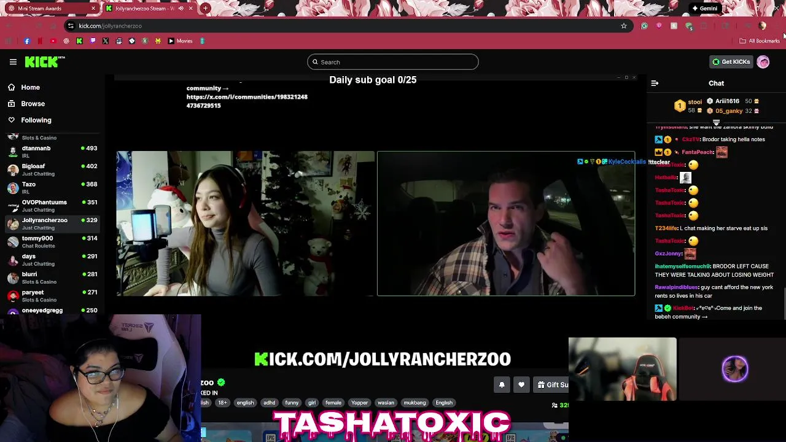Select Jollyrancherzoo in Following list
This screenshot has height=442, width=786.
click(52, 223)
